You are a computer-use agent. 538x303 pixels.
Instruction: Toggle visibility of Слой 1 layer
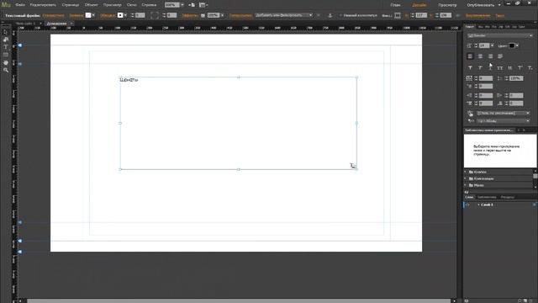coord(467,205)
